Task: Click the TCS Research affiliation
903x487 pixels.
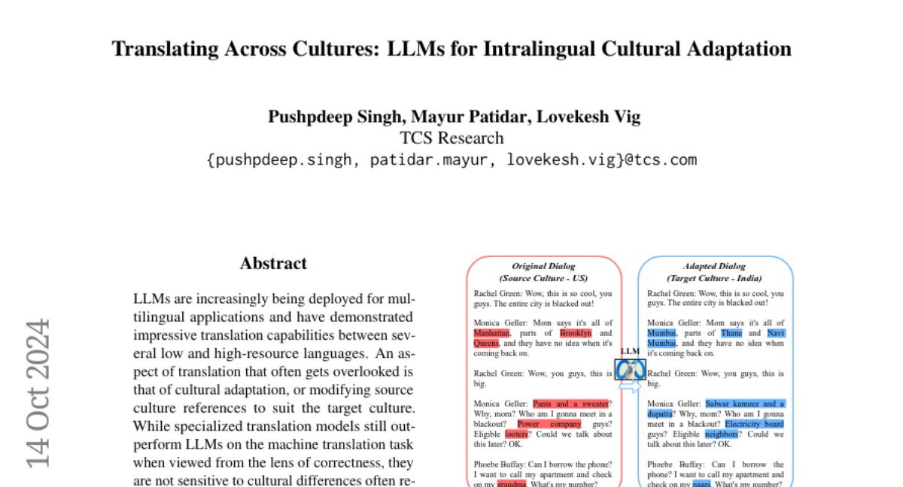Action: click(x=451, y=138)
